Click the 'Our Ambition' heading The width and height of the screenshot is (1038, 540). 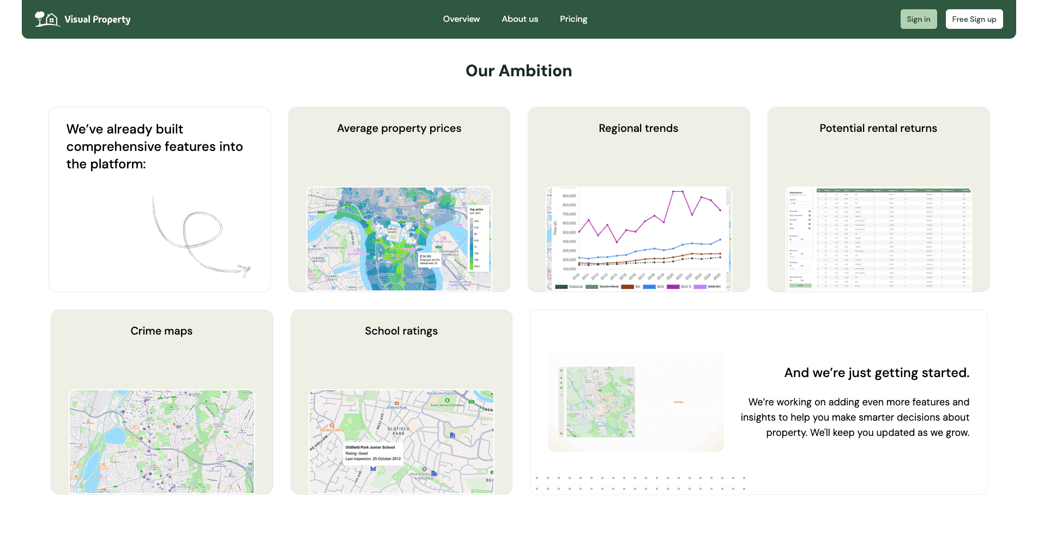pyautogui.click(x=519, y=71)
